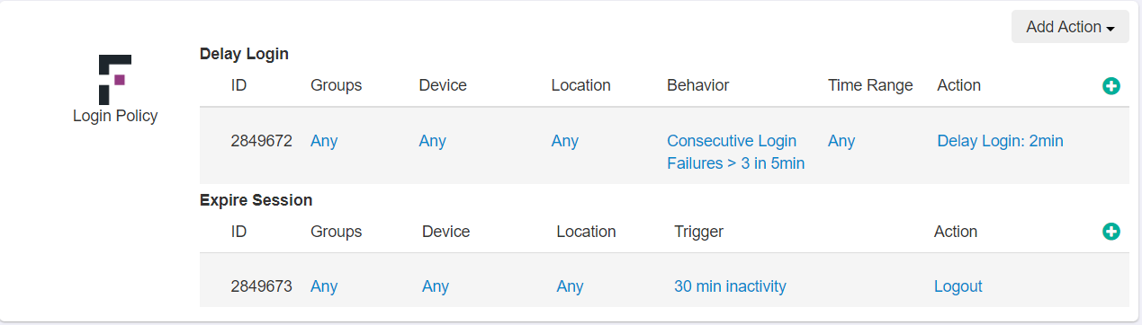Select rule ID 2849672 row
Viewport: 1142px width, 325px height.
click(x=664, y=146)
